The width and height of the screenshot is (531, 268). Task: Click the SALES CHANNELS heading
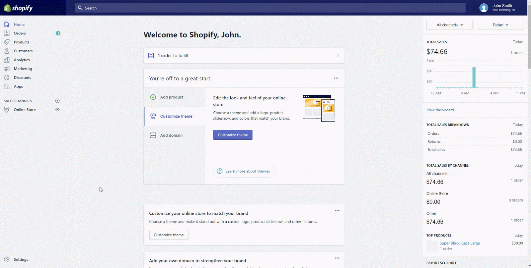pos(18,101)
